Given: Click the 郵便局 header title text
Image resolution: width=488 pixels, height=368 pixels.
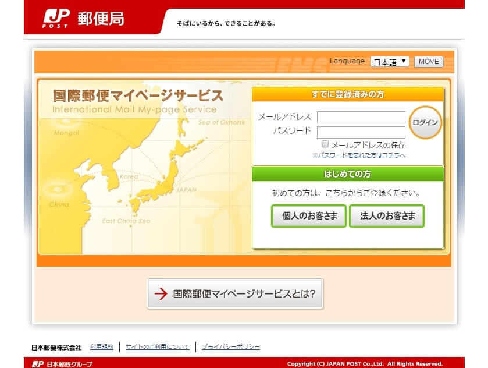Looking at the screenshot, I should point(101,19).
